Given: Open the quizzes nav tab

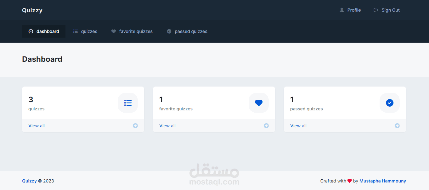Looking at the screenshot, I should pyautogui.click(x=85, y=31).
